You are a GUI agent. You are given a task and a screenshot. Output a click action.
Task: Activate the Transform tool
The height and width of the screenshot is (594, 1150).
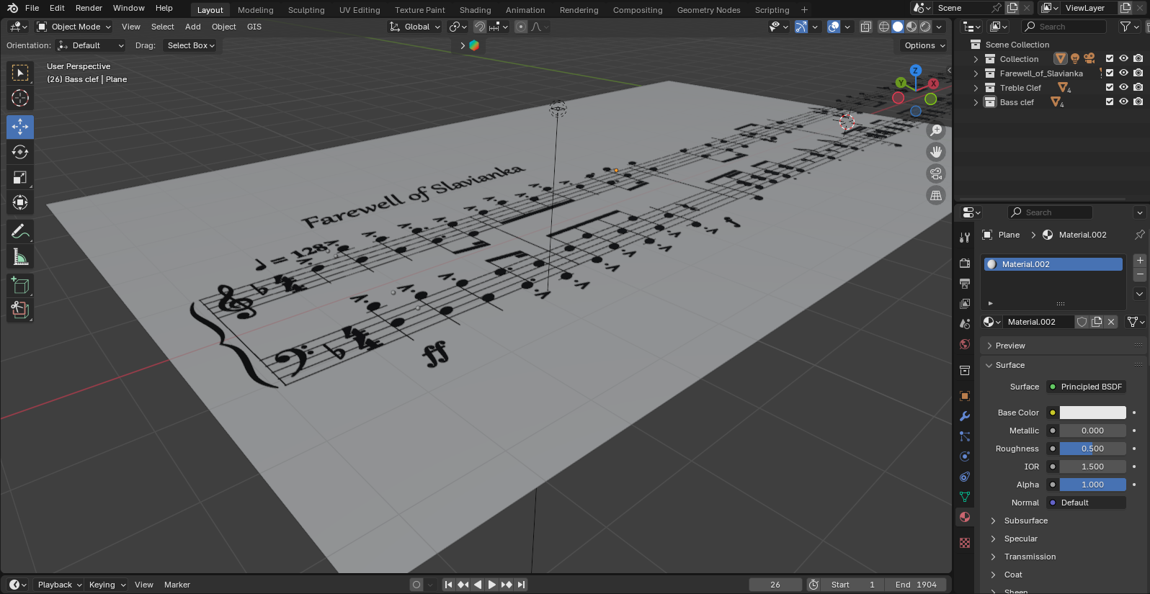coord(20,202)
